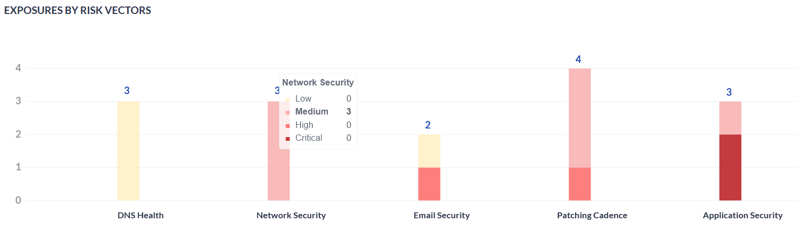Click the Critical color swatch in tooltip
Screen dimensions: 797x236
click(x=288, y=139)
